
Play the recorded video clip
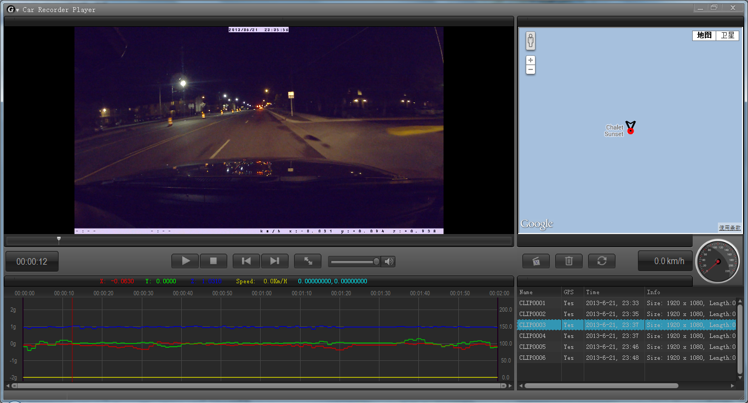(186, 261)
